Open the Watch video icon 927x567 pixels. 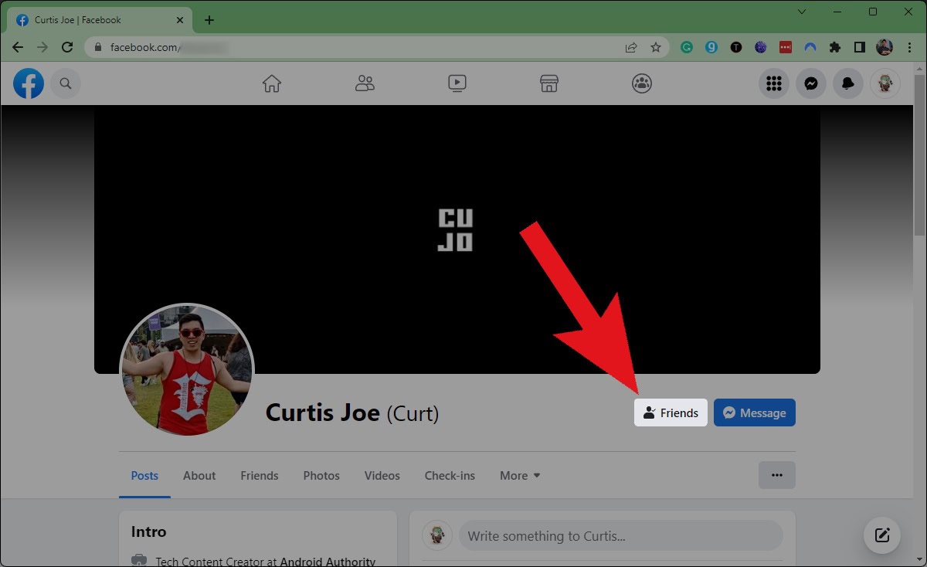tap(457, 83)
